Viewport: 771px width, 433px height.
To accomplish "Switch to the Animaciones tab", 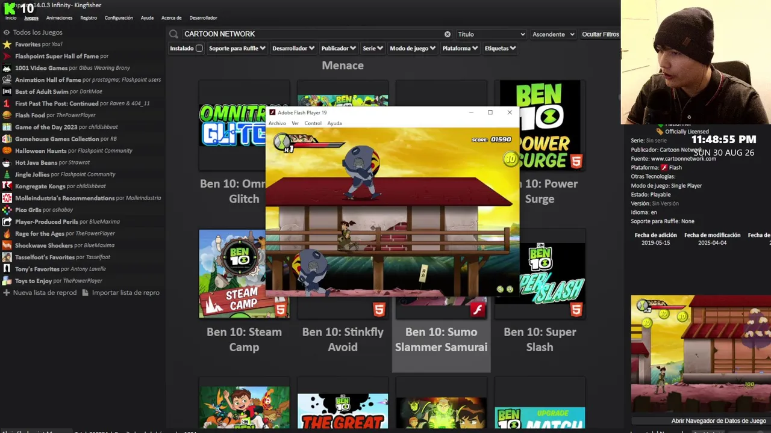I will pyautogui.click(x=59, y=18).
